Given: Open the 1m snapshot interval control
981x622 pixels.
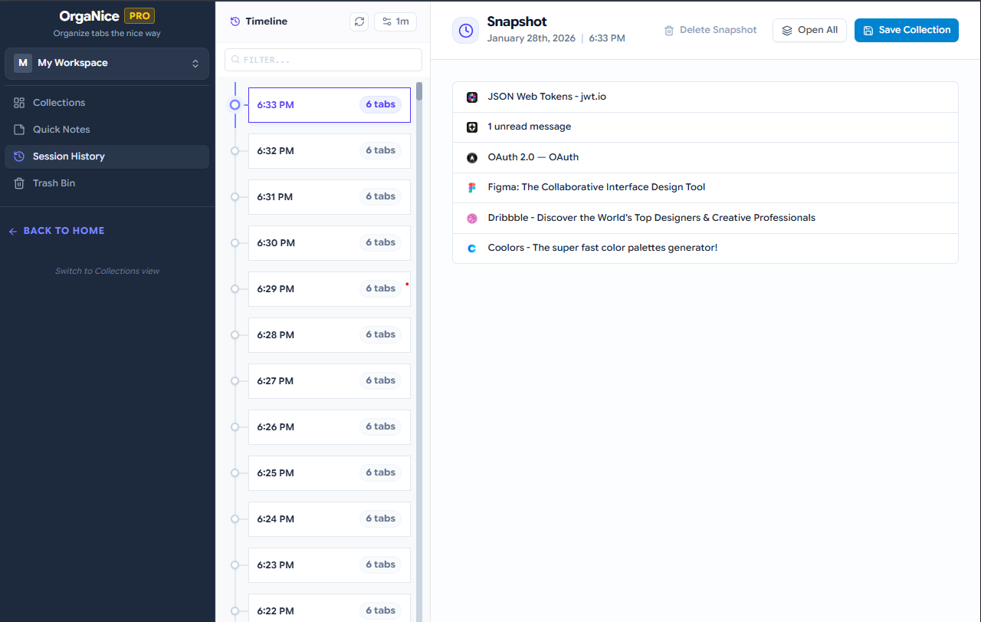Looking at the screenshot, I should point(395,21).
